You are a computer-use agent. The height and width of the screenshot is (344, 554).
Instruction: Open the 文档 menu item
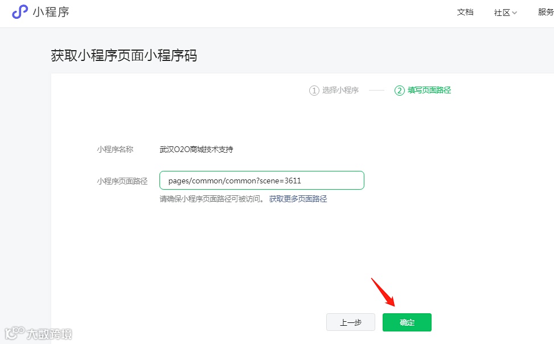(x=465, y=12)
